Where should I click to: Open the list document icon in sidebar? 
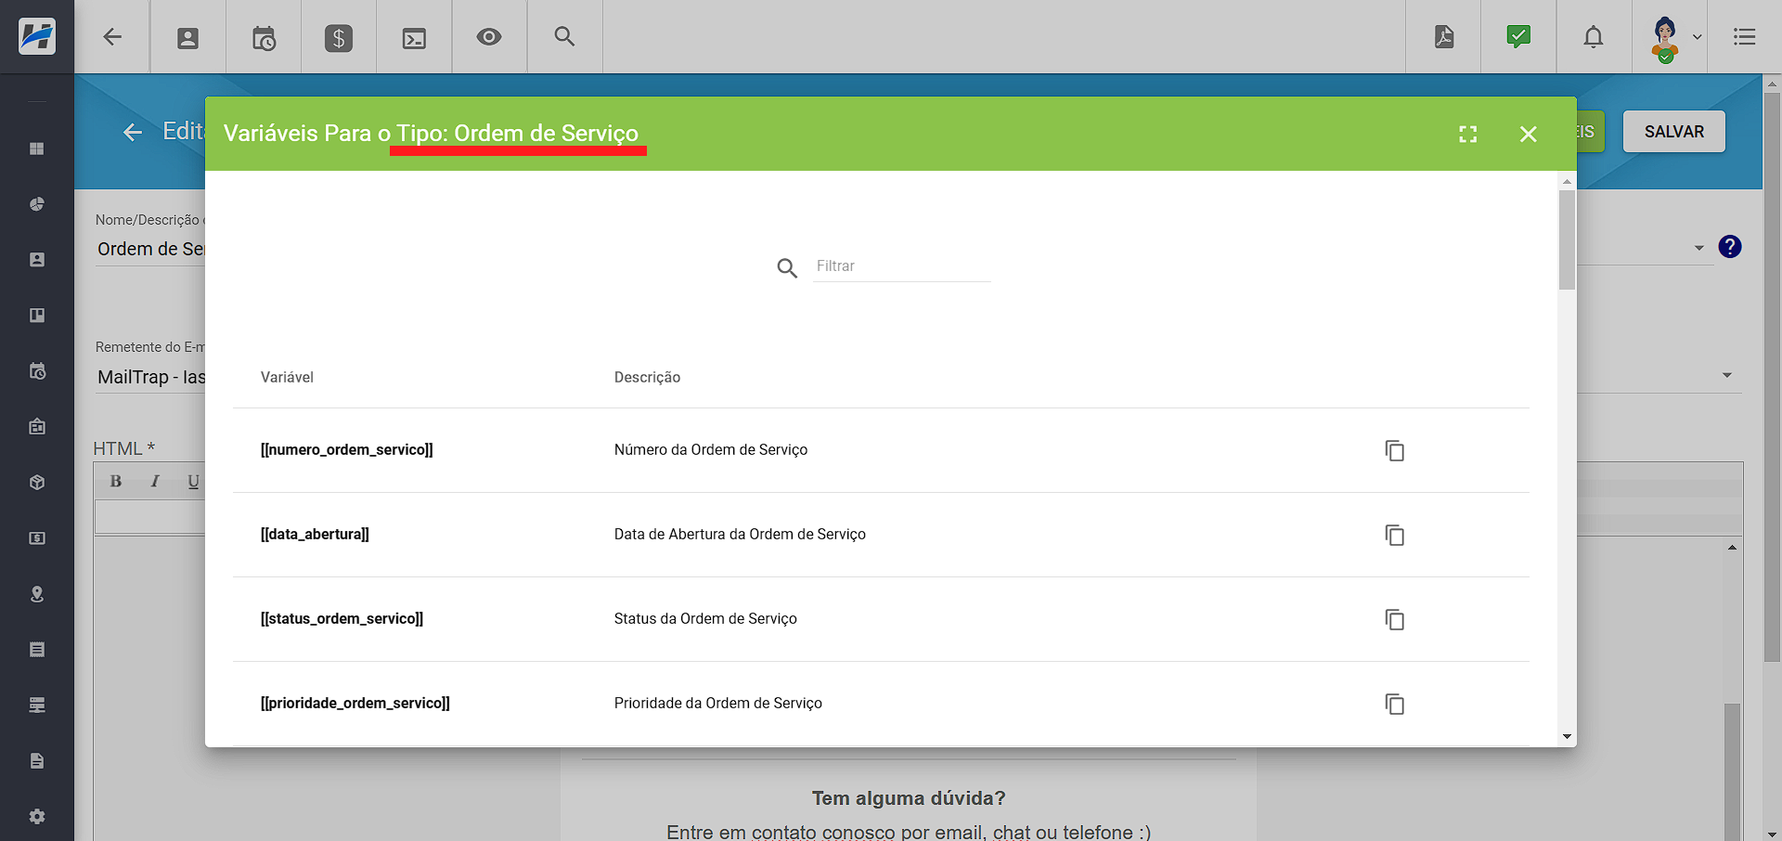point(37,650)
